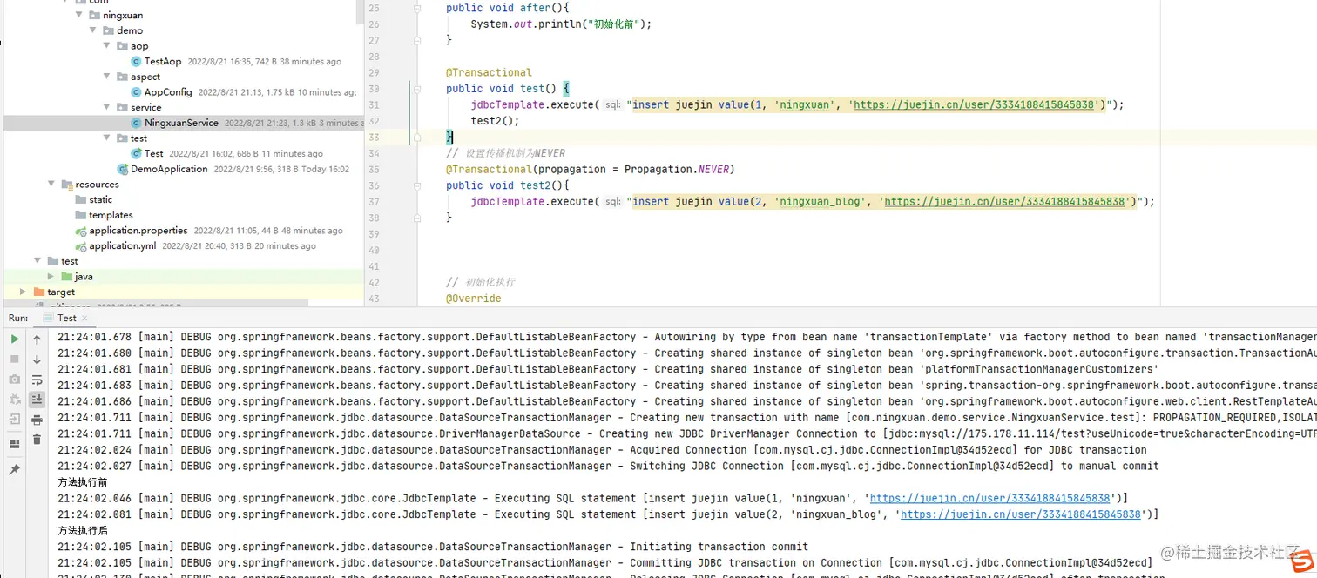Click the gray Stop button in Run panel
This screenshot has width=1317, height=578.
click(15, 360)
